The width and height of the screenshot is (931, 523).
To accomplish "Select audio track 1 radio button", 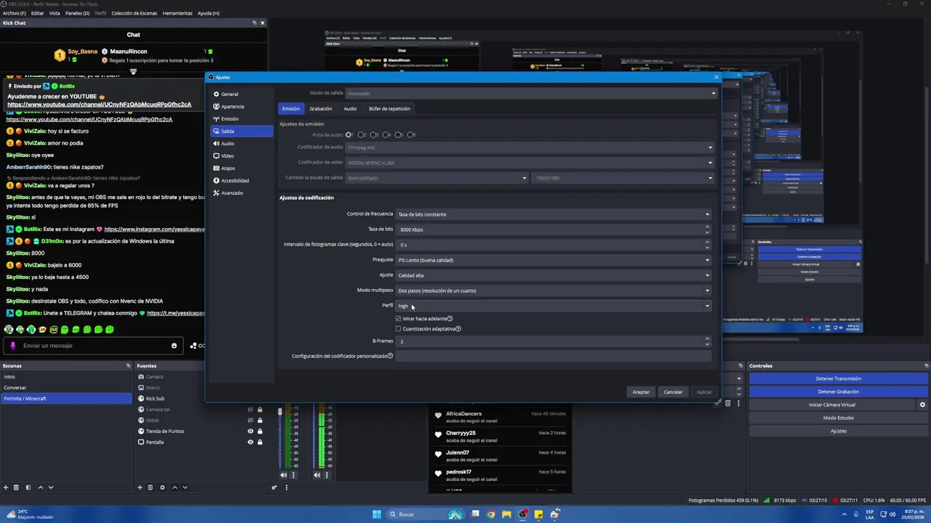I will 349,135.
